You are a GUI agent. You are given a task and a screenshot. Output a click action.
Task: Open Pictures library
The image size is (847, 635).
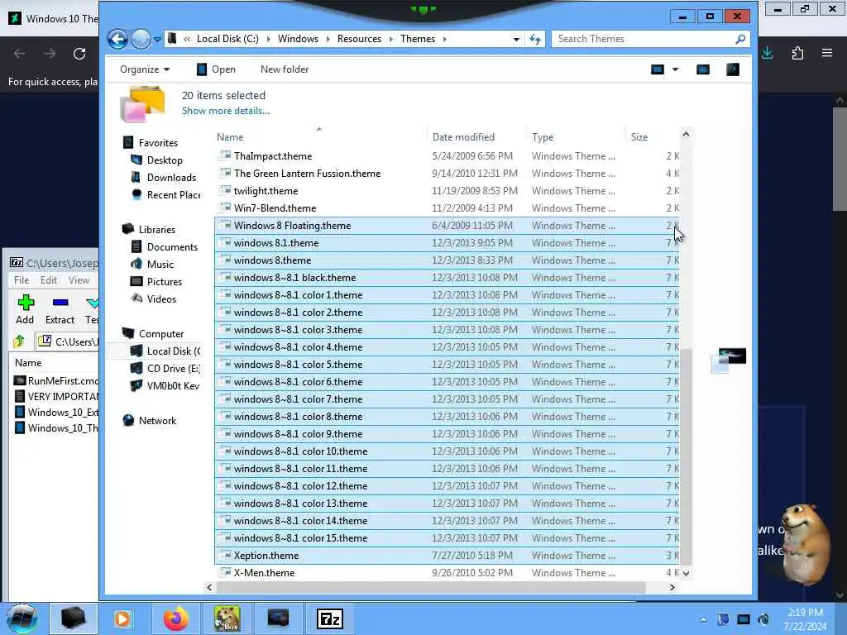pos(165,282)
